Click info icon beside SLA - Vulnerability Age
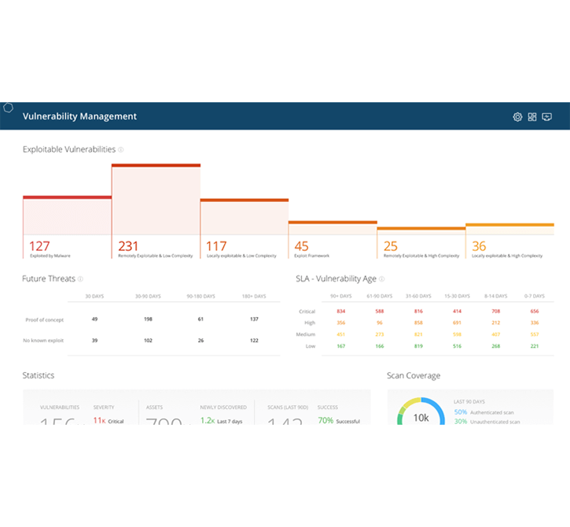The image size is (570, 527). (381, 279)
